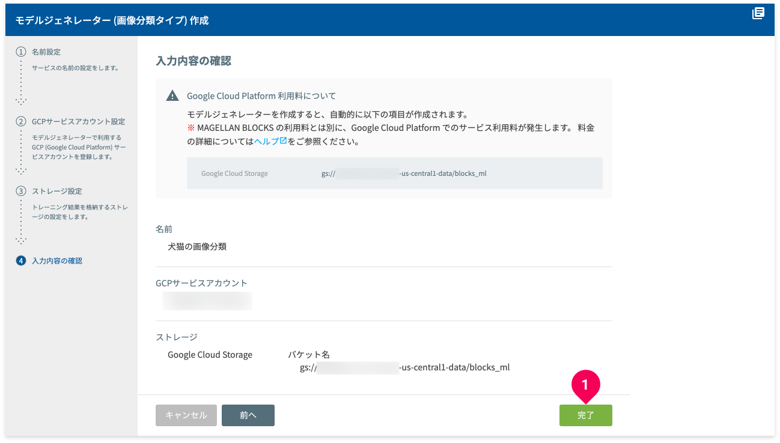Open the documentation icon in header
The image size is (780, 443).
758,13
